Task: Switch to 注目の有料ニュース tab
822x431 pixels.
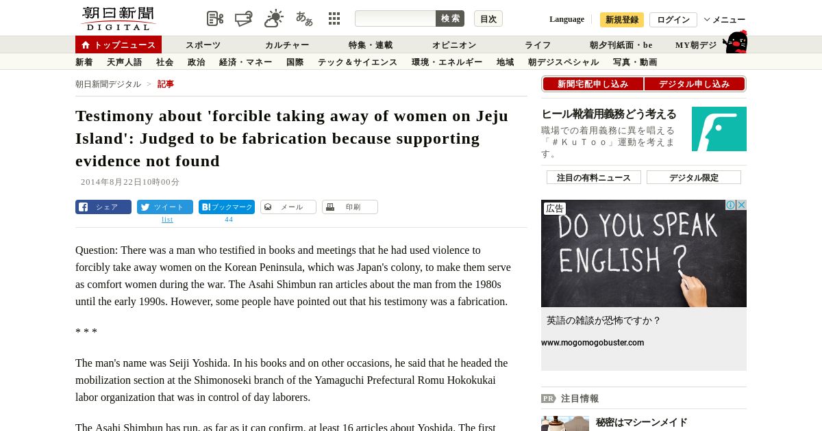Action: pos(594,177)
